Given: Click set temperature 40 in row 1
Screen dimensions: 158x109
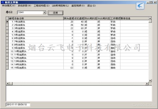Looking at the screenshot, I should pyautogui.click(x=79, y=22).
